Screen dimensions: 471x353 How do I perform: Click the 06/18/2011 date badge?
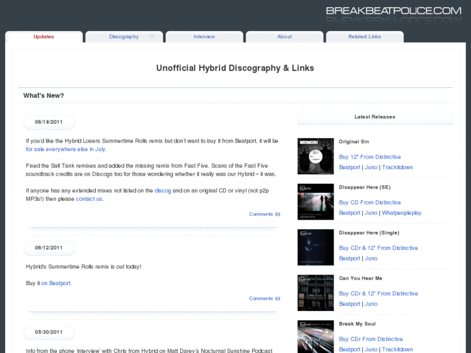pos(49,122)
